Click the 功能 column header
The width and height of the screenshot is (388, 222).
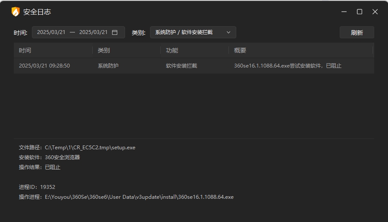click(172, 50)
